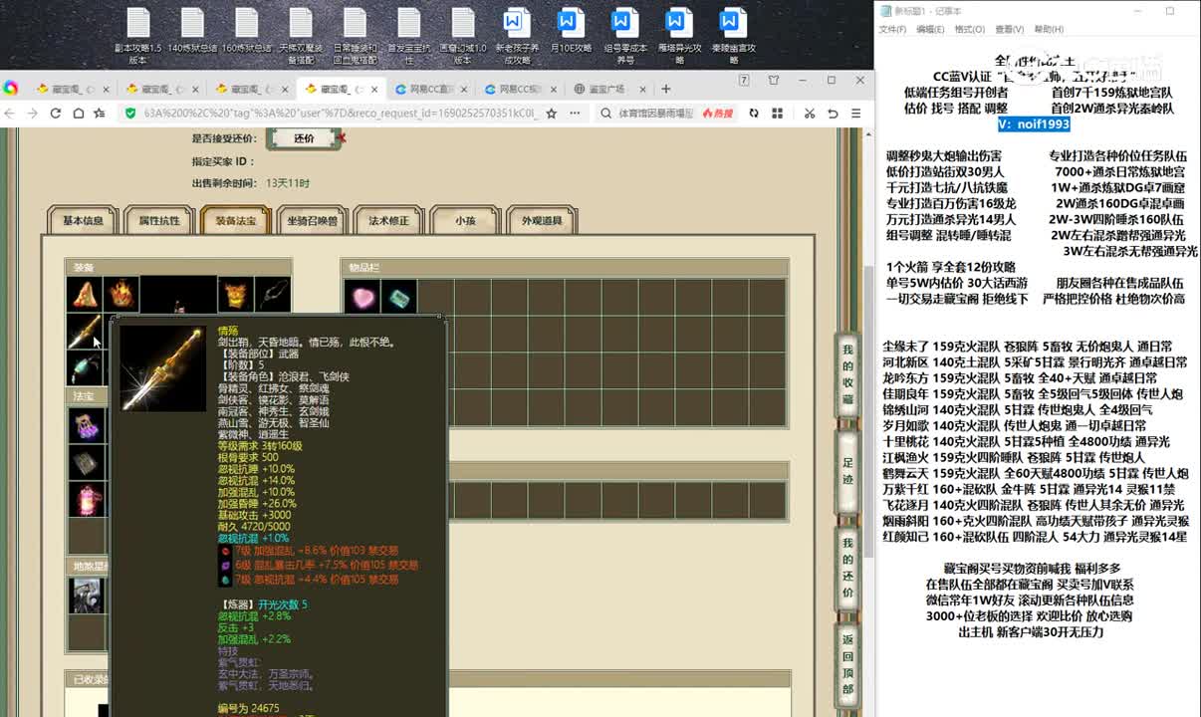Click the extensions grid icon in browser toolbar

(776, 114)
